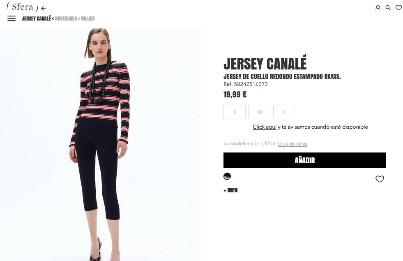
Task: Open the search magnifier icon
Action: (388, 8)
